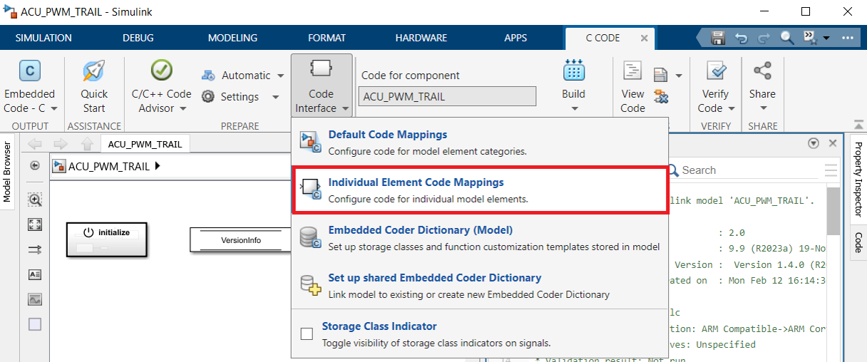The width and height of the screenshot is (867, 362).
Task: Open Embedded Coder Dictionary (Model)
Action: click(420, 230)
